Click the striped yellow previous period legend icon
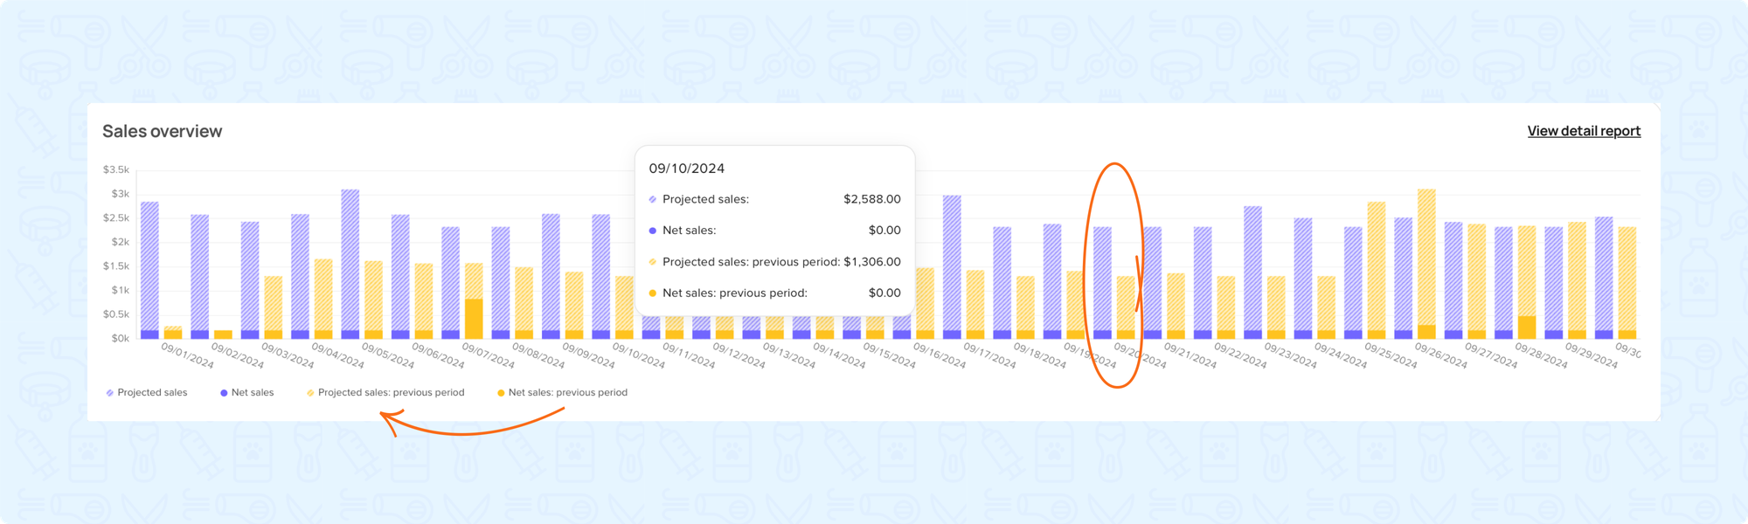 tap(310, 393)
